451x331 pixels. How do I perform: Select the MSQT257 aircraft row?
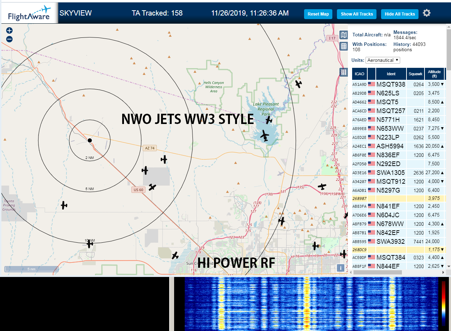(x=398, y=111)
